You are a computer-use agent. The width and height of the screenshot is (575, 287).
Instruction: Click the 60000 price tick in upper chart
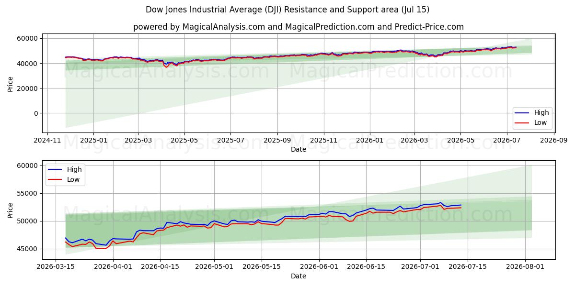(x=28, y=38)
